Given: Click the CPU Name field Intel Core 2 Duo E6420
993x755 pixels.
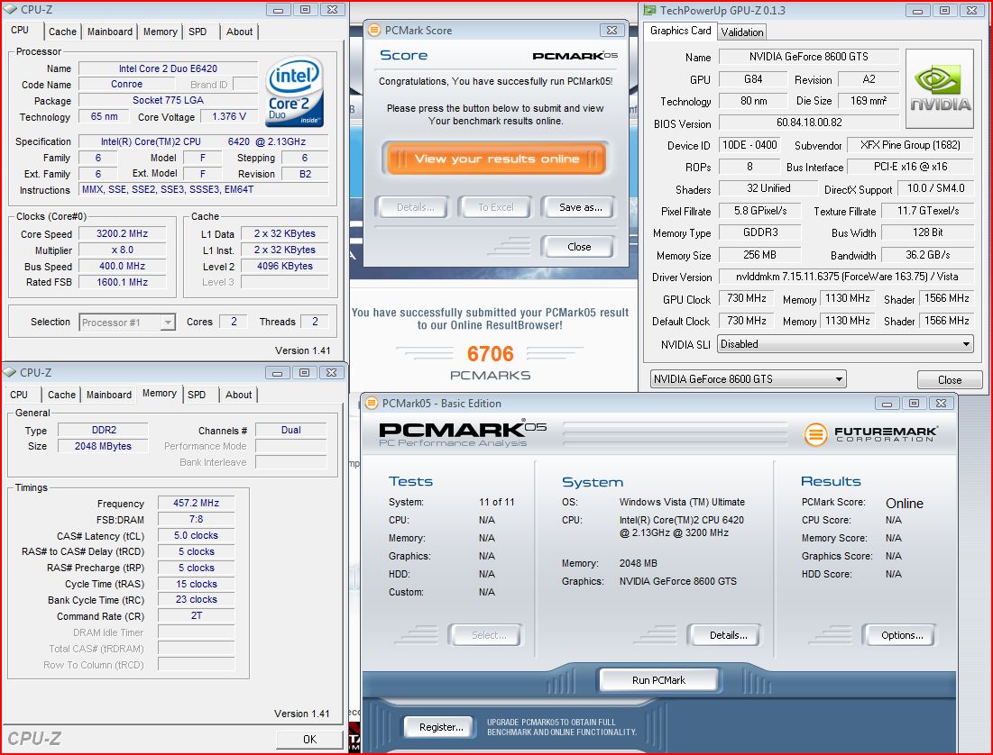Looking at the screenshot, I should (x=168, y=68).
